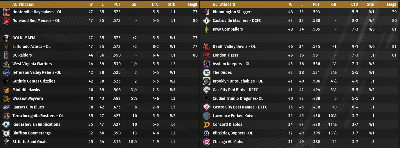
Task: Sort AC Wildcard by PCT column
Action: [x=117, y=4]
